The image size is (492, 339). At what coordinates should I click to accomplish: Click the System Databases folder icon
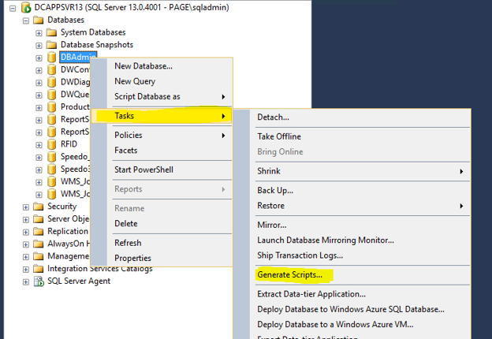click(x=51, y=32)
